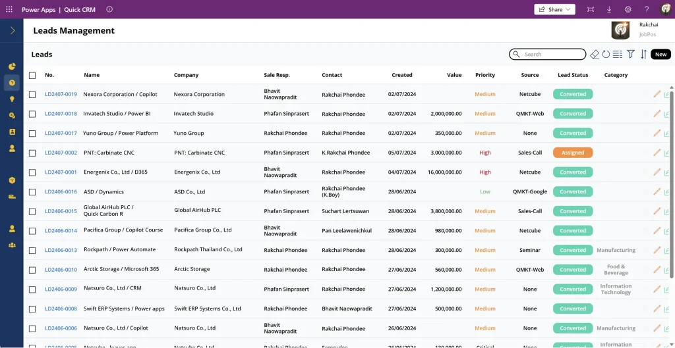Open the coins sidebar icon

[12, 115]
